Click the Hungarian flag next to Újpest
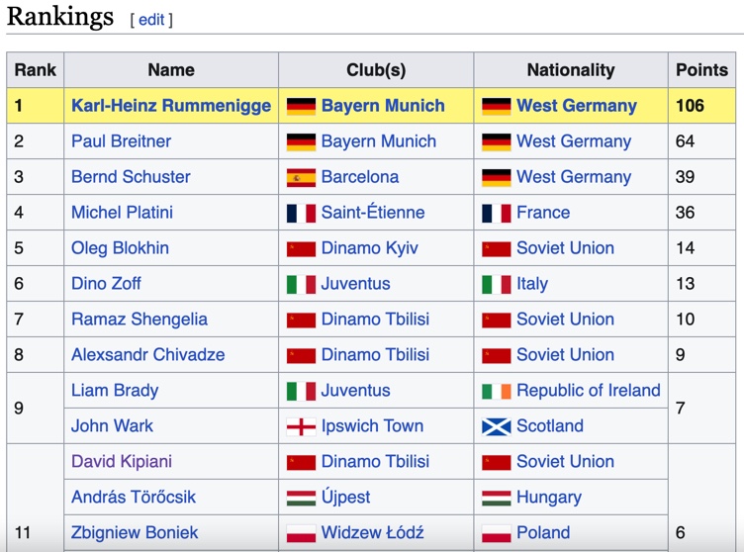The image size is (744, 552). click(x=301, y=498)
